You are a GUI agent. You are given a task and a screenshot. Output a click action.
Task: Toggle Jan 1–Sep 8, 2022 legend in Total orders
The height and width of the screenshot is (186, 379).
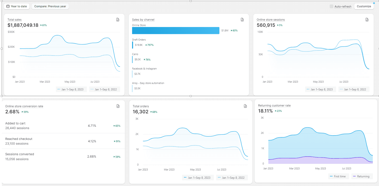pos(232,178)
